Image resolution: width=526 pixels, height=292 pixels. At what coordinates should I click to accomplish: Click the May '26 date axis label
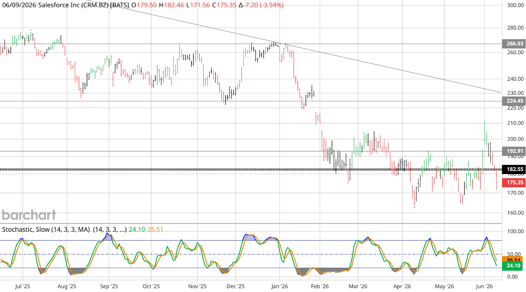click(x=444, y=286)
